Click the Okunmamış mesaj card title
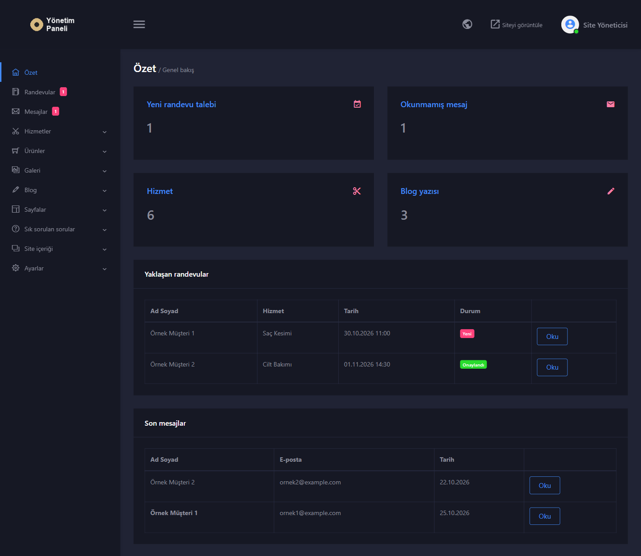Screen dimensions: 641x556 tap(434, 105)
